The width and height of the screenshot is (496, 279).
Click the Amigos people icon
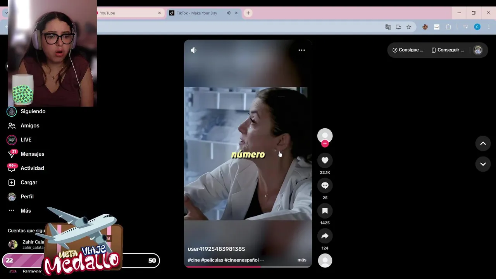[x=12, y=126]
